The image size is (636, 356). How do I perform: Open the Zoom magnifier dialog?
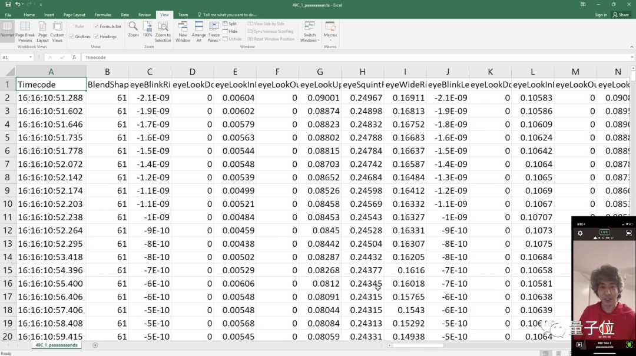tap(133, 29)
